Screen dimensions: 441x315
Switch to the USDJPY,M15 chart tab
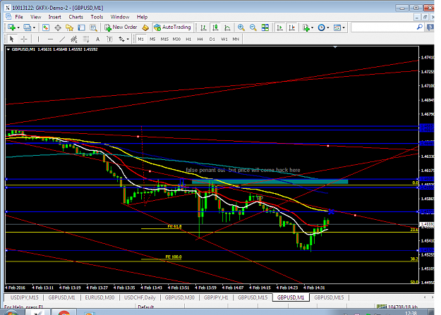(25, 297)
